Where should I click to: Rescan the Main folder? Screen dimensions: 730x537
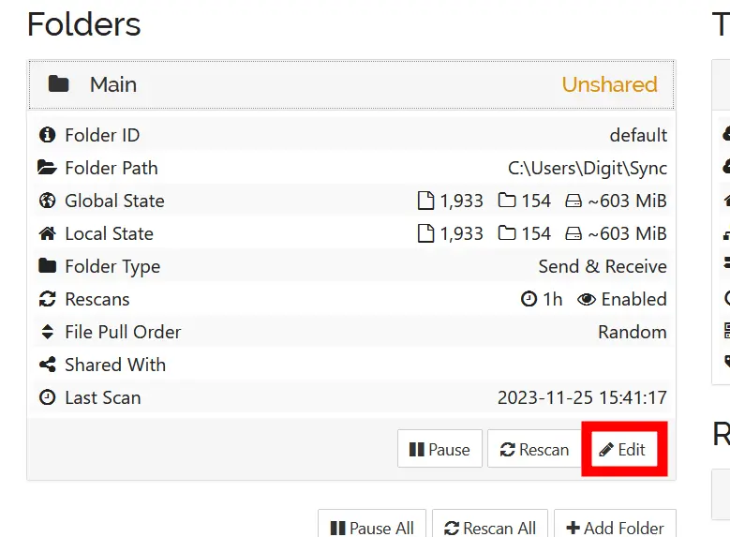tap(534, 450)
